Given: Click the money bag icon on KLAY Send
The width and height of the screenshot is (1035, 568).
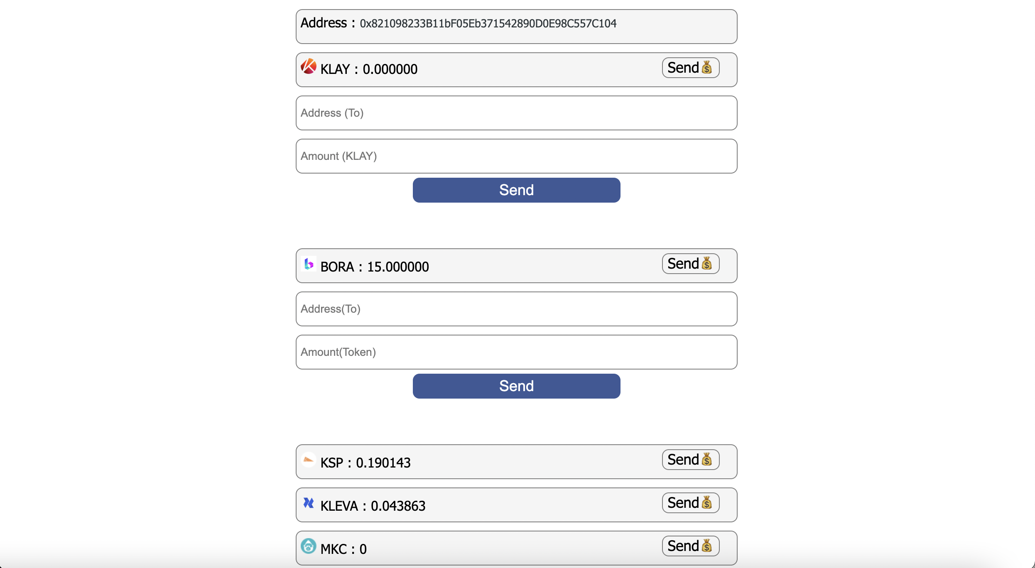Looking at the screenshot, I should tap(707, 68).
